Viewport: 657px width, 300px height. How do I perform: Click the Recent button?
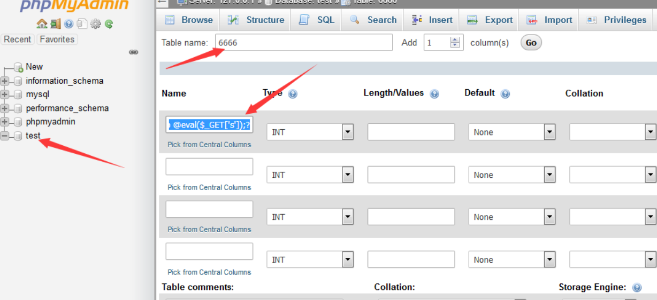point(18,40)
